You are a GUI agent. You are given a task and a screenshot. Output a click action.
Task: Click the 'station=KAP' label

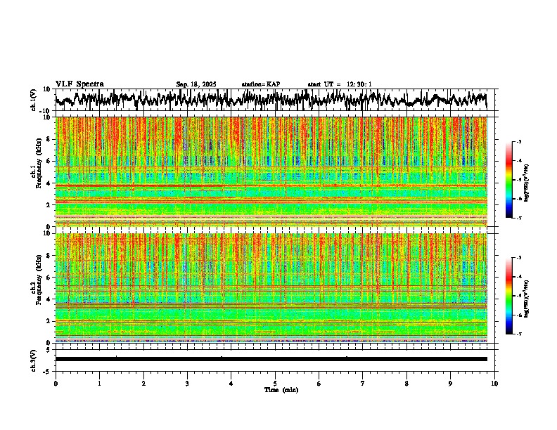261,84
